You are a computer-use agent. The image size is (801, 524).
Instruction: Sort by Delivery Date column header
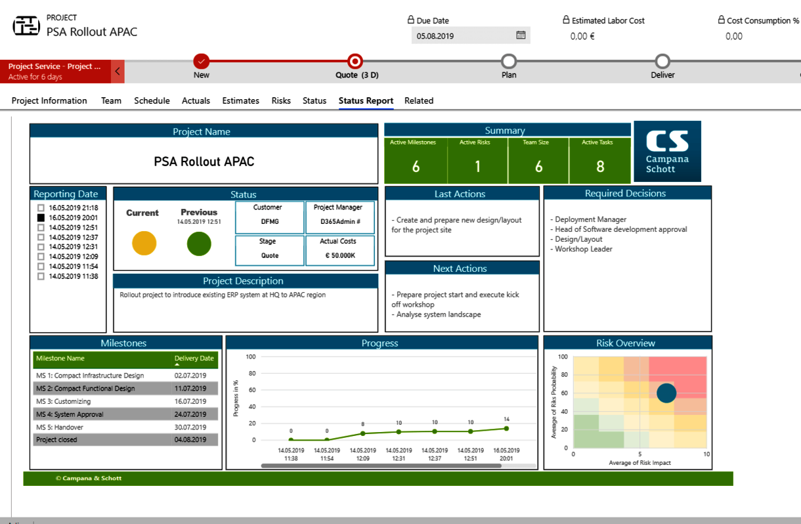point(194,360)
